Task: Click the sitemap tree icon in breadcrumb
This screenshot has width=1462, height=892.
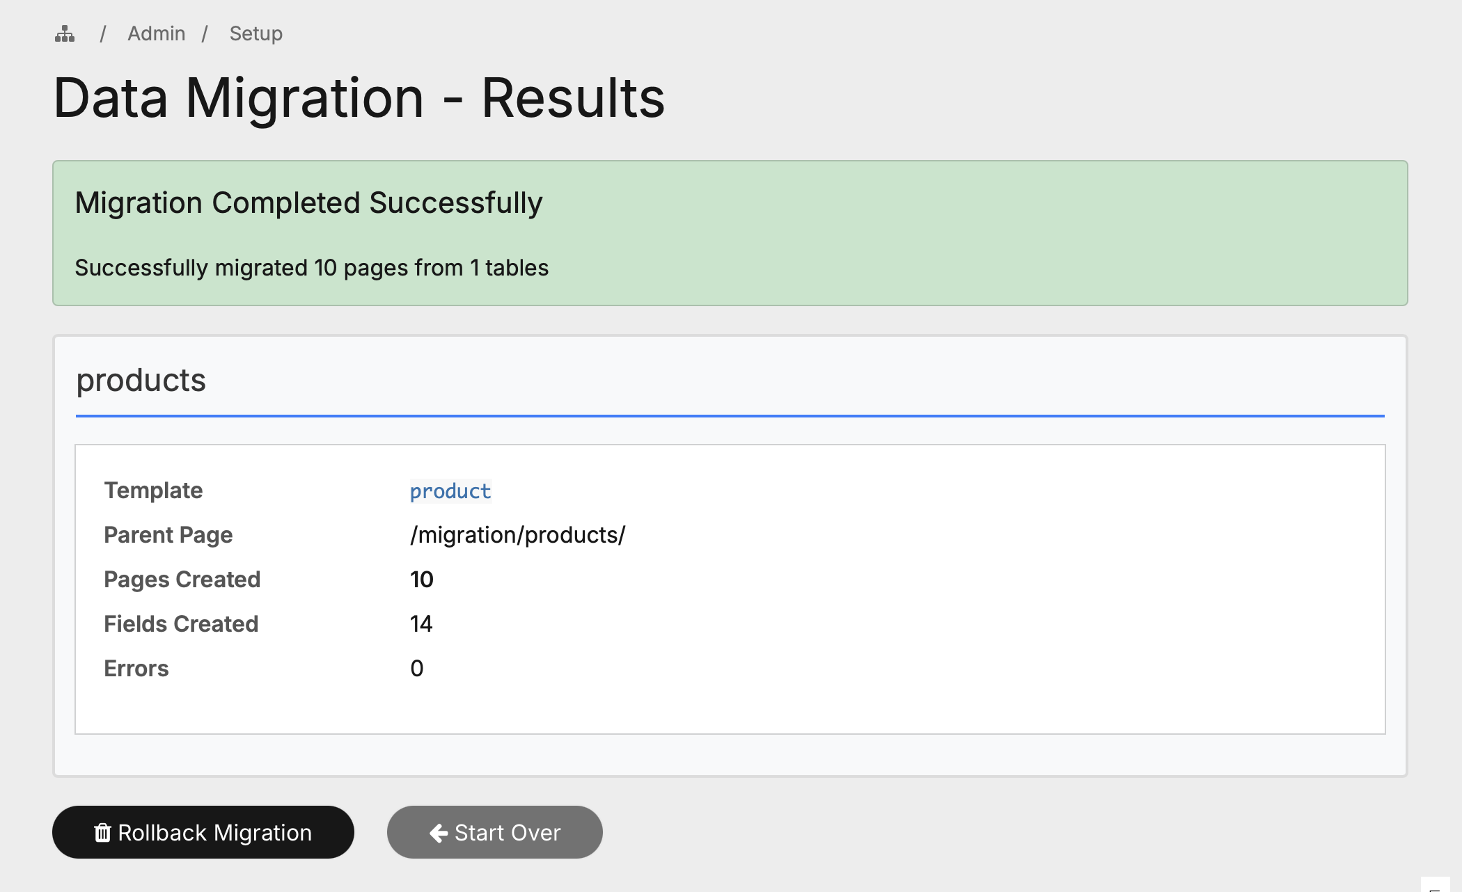Action: point(65,33)
